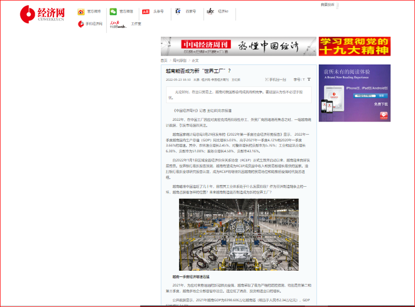Go to 周刊原创 in the breadcrumb

click(x=180, y=61)
